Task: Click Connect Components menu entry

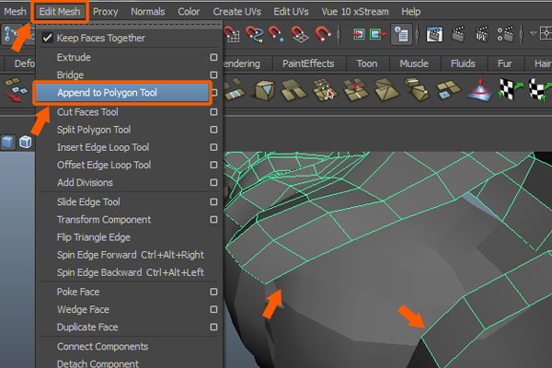Action: 102,347
